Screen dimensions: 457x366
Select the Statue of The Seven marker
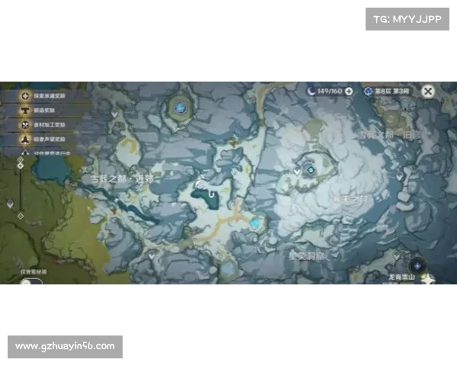[x=180, y=108]
